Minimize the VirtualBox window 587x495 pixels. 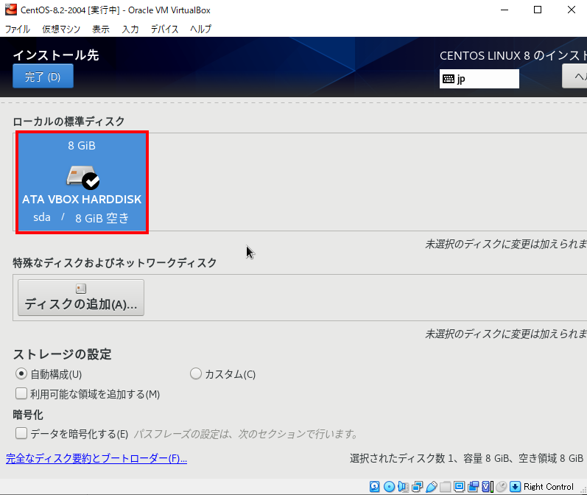[505, 10]
